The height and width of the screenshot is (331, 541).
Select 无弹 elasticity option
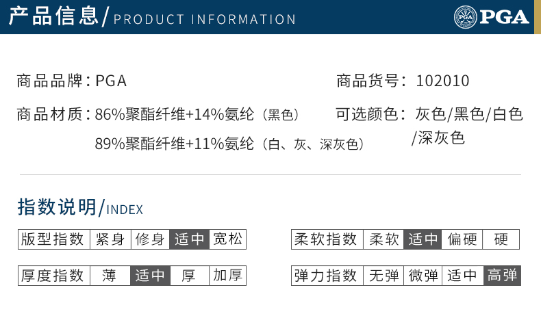(x=383, y=276)
